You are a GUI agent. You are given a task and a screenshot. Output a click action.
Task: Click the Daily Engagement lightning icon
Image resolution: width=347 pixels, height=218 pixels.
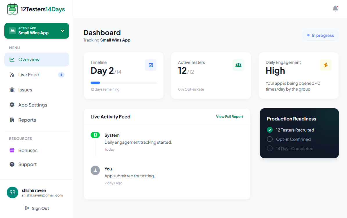(326, 65)
